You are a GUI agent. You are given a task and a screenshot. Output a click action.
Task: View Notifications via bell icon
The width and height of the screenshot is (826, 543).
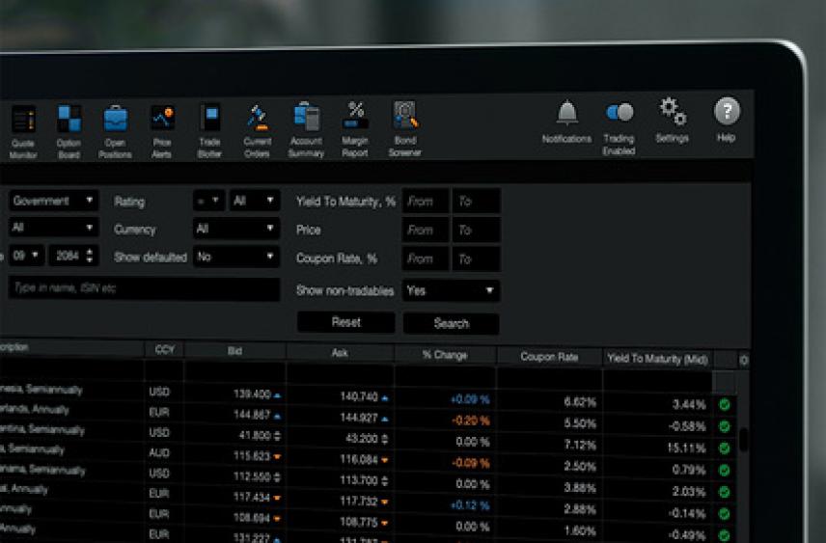click(566, 114)
